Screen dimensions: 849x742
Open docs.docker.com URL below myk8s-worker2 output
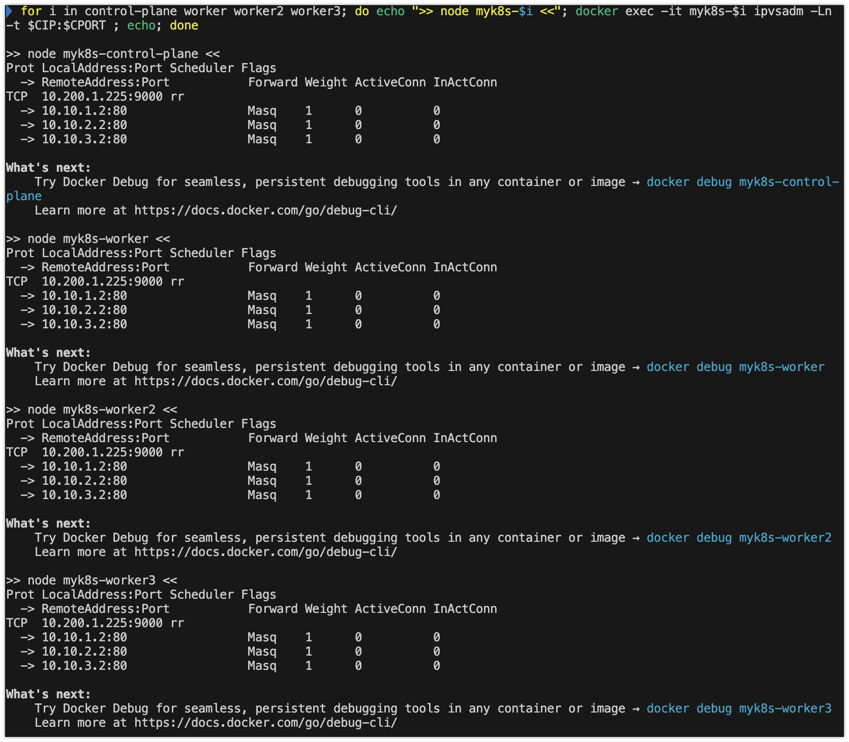pos(266,552)
